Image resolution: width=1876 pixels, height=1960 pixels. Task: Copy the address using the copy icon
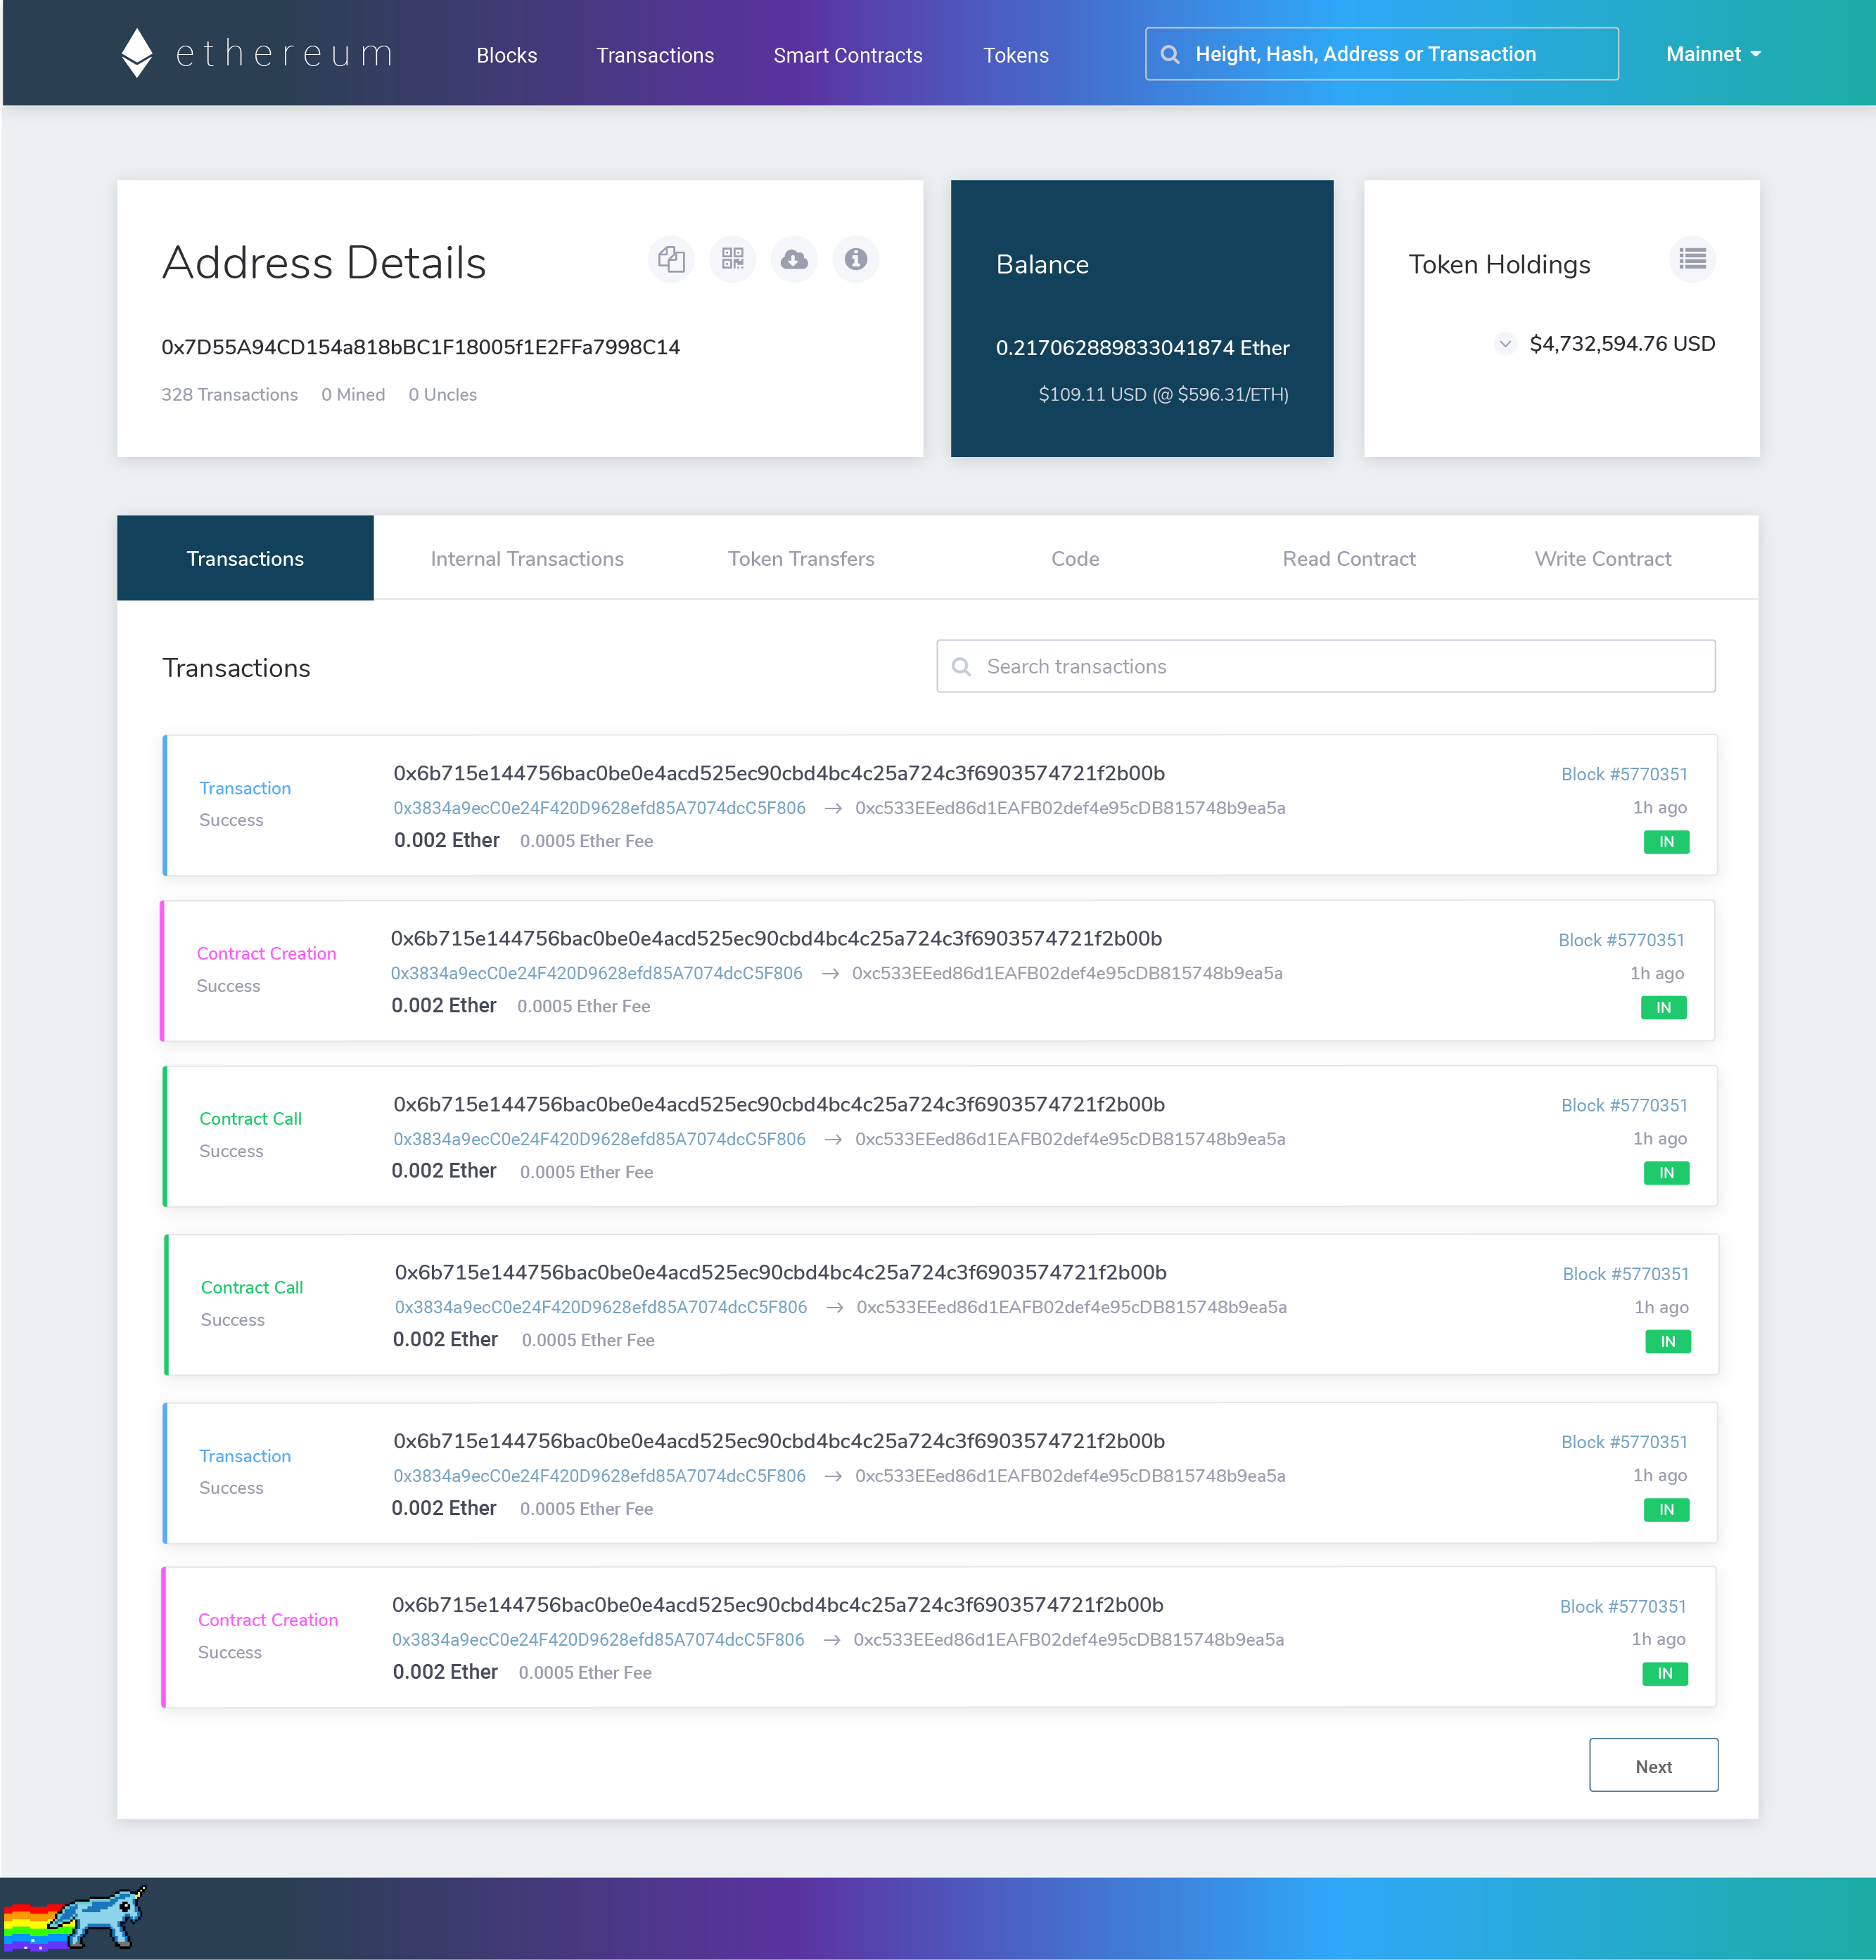(671, 259)
